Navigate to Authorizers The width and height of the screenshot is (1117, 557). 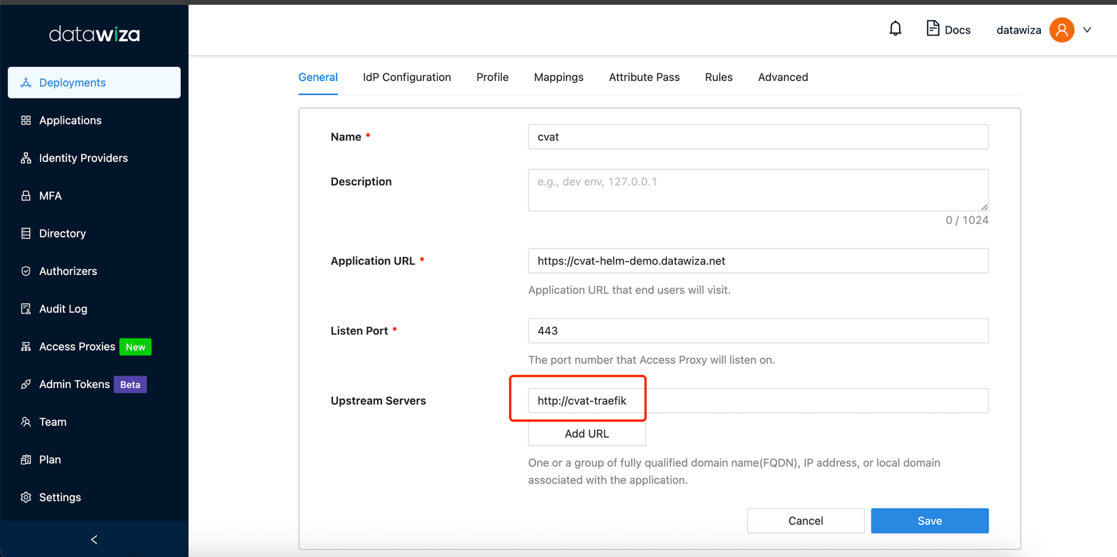pyautogui.click(x=94, y=271)
